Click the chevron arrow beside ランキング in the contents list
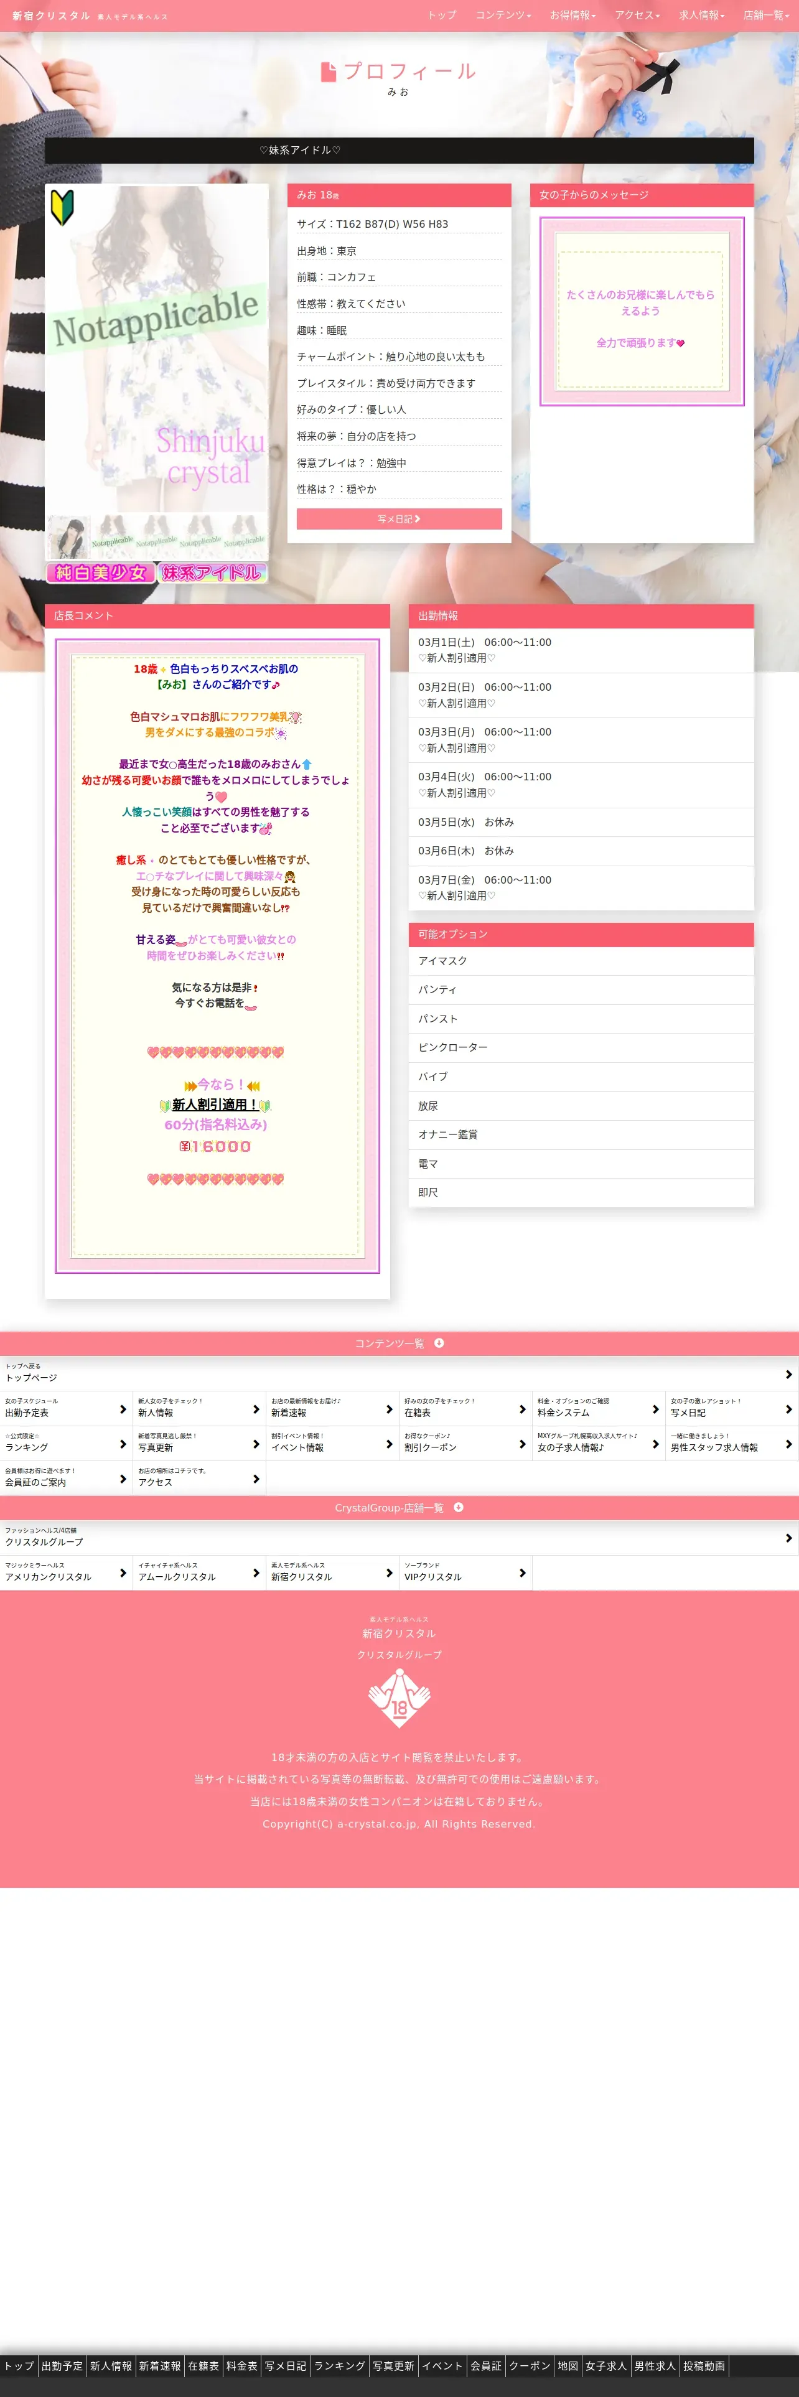 123,1443
